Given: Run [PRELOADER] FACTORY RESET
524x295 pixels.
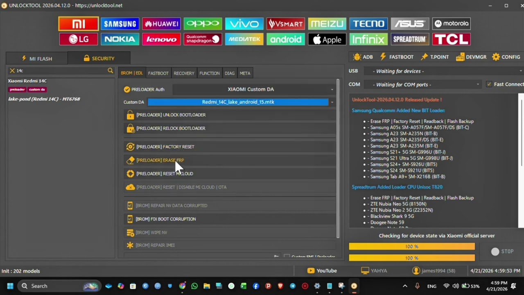Looking at the screenshot, I should 230,147.
